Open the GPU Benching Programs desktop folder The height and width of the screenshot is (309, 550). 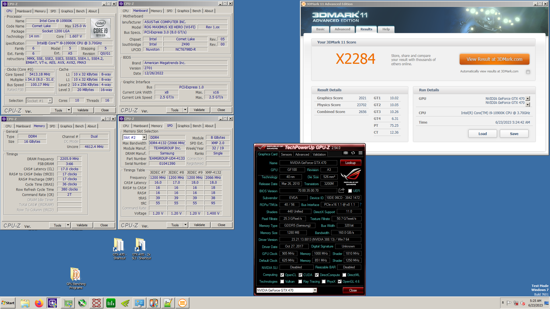[x=76, y=278]
